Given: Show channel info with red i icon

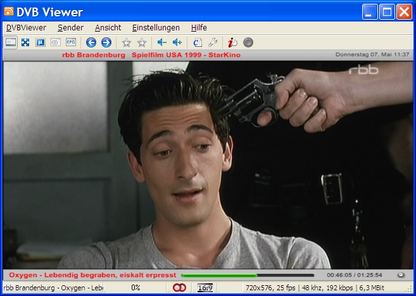Looking at the screenshot, I should coord(232,42).
